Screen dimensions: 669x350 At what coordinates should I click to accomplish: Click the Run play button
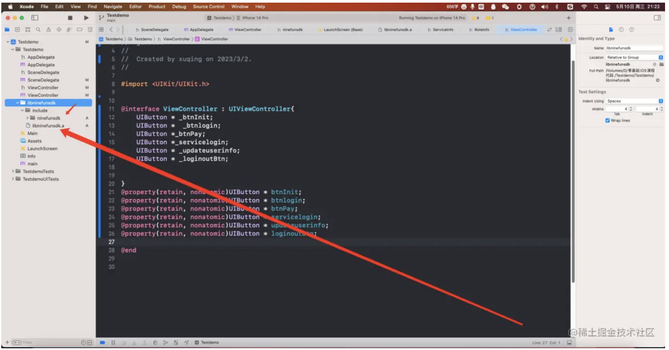[86, 18]
